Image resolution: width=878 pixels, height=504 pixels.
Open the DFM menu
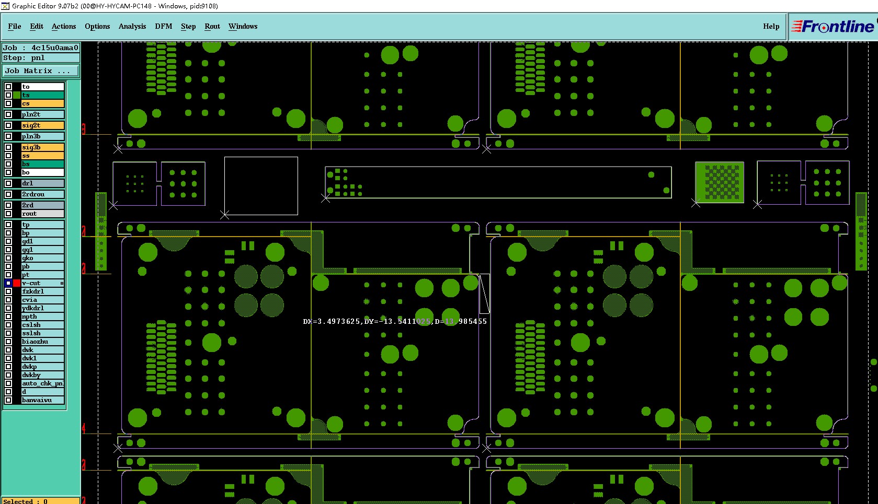[x=164, y=26]
